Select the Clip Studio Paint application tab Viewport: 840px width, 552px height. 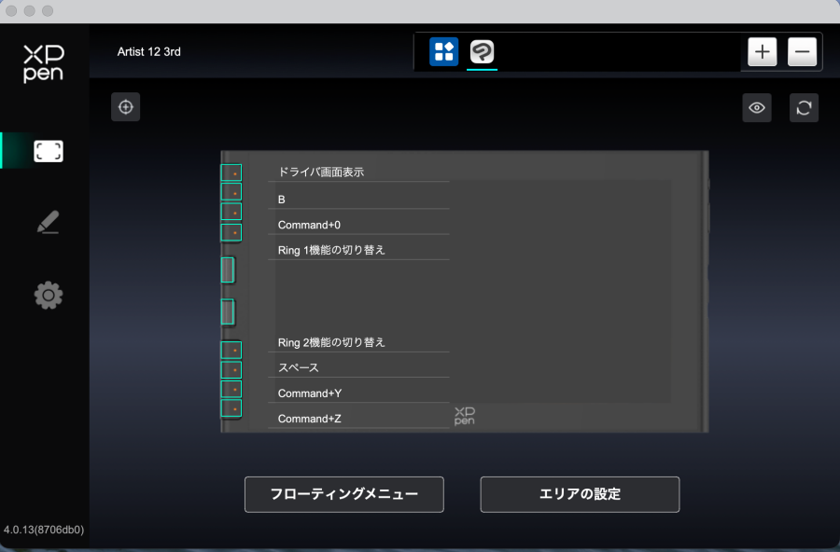[x=482, y=52]
